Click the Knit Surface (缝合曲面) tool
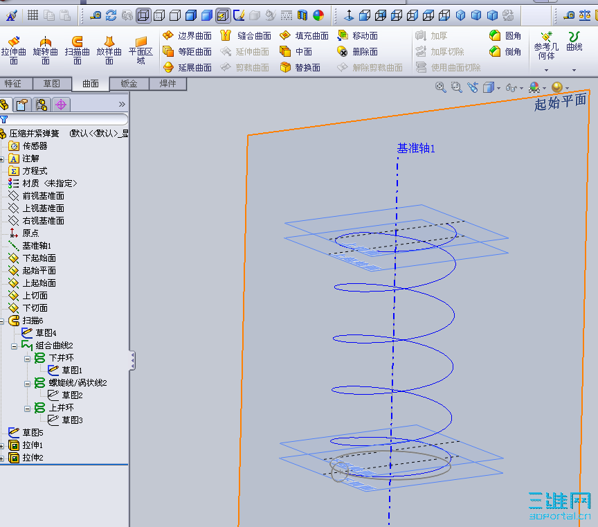This screenshot has height=527, width=598. point(246,36)
